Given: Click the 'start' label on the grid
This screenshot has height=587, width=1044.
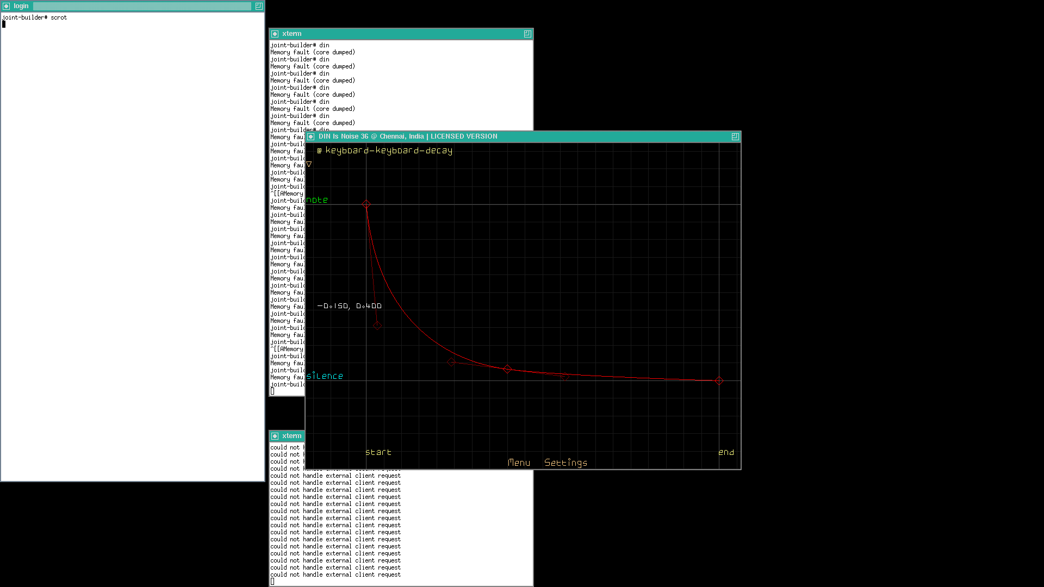Looking at the screenshot, I should coord(378,452).
